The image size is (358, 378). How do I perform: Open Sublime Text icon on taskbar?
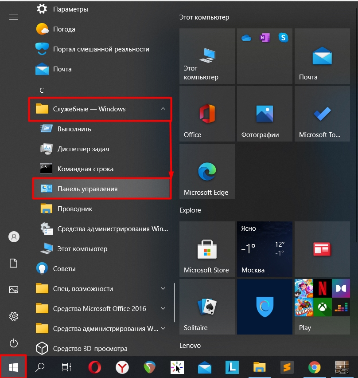tap(287, 367)
